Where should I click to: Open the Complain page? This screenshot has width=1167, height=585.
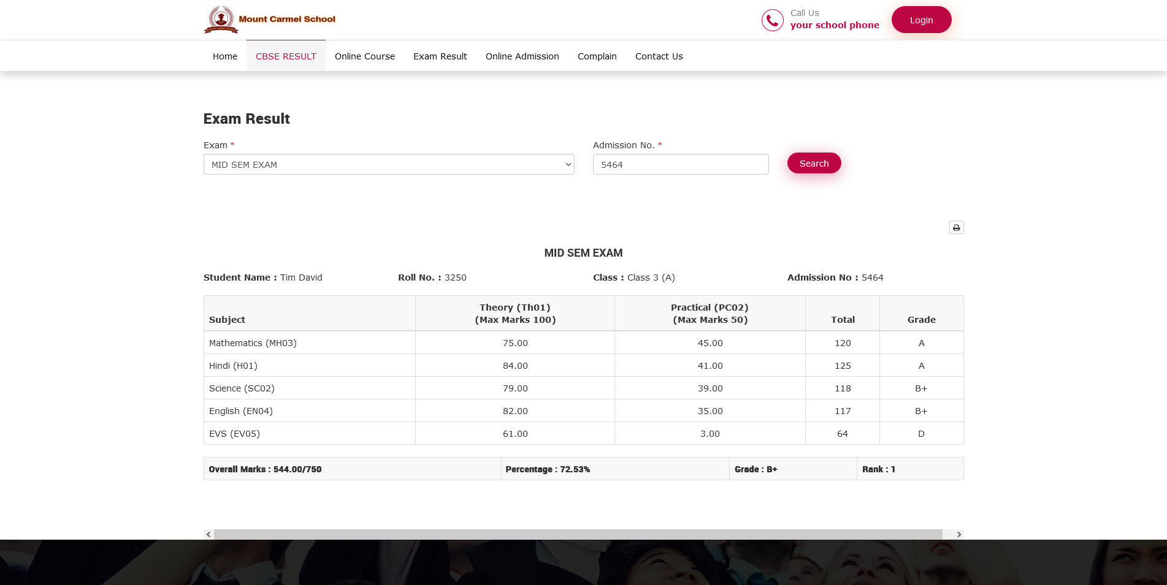click(597, 56)
